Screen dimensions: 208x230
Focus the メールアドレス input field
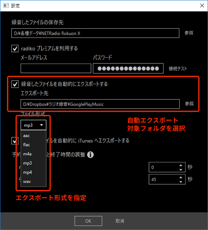(56, 68)
